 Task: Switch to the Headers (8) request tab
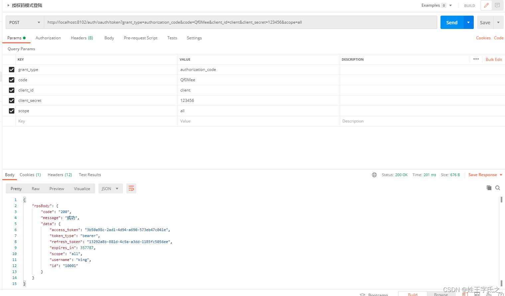pos(82,38)
